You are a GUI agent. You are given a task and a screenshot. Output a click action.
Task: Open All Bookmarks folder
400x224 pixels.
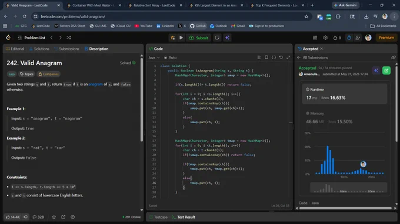pos(383,26)
